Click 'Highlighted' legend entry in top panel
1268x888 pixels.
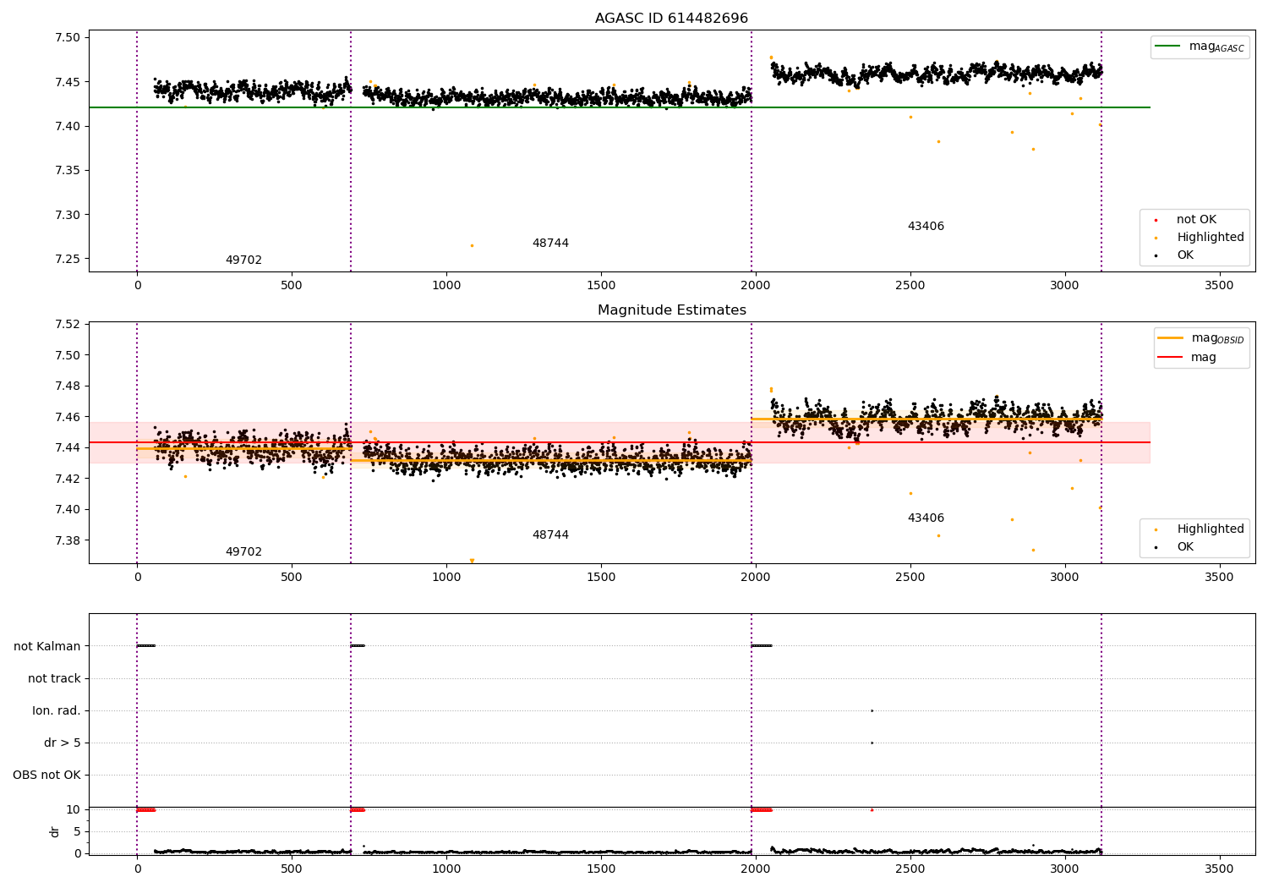point(1200,238)
